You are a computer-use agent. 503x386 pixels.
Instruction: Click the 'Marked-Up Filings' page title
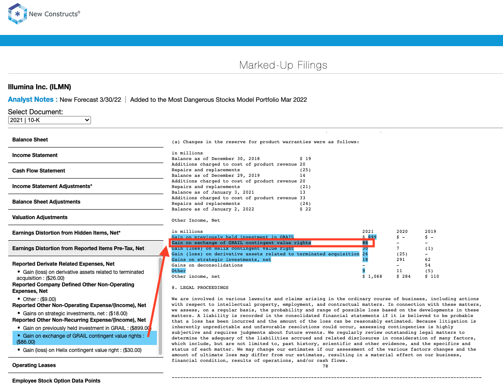(x=283, y=65)
